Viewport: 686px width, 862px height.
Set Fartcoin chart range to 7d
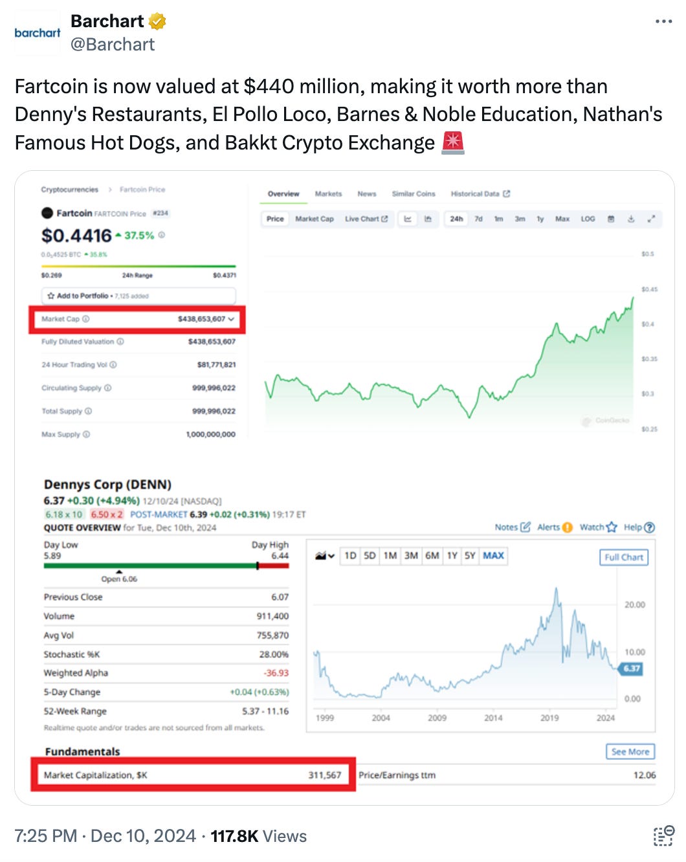(x=478, y=219)
